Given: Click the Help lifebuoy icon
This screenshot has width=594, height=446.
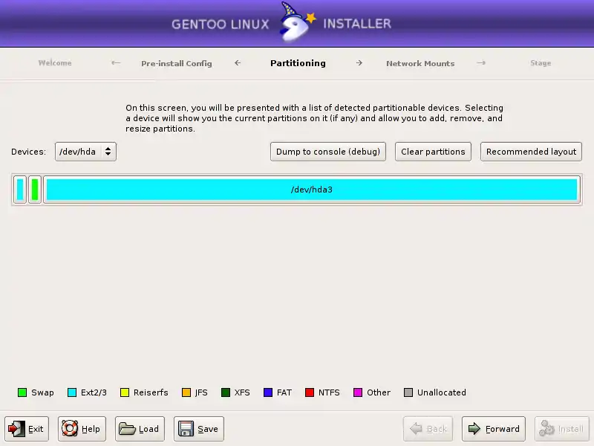Looking at the screenshot, I should [x=70, y=429].
